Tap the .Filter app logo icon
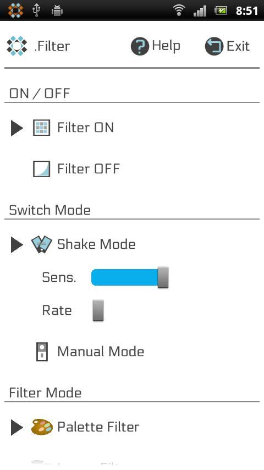 (x=17, y=46)
